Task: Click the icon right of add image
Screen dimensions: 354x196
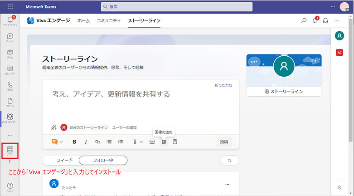Action: click(x=175, y=142)
